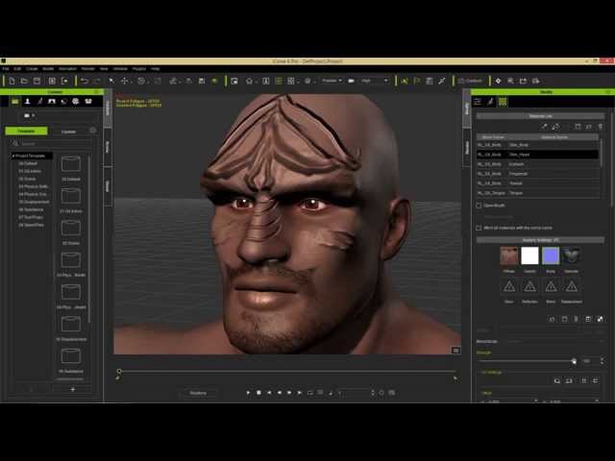Select the Media Props icon in the Content panel
Viewport: 615px width, 461px height.
88,102
